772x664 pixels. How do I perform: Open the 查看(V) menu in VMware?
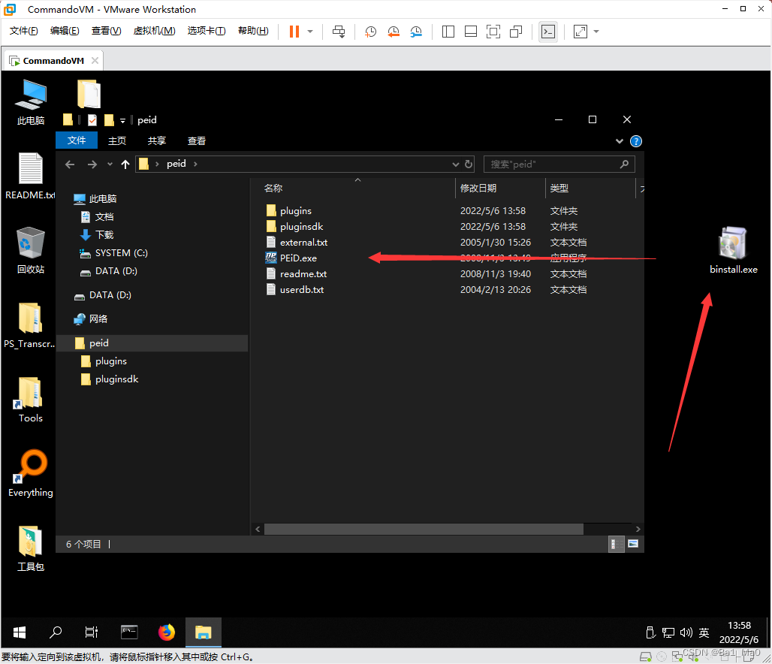pyautogui.click(x=107, y=31)
